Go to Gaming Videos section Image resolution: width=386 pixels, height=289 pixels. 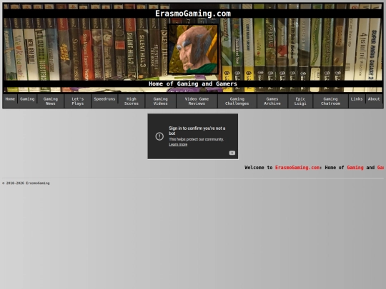(161, 101)
